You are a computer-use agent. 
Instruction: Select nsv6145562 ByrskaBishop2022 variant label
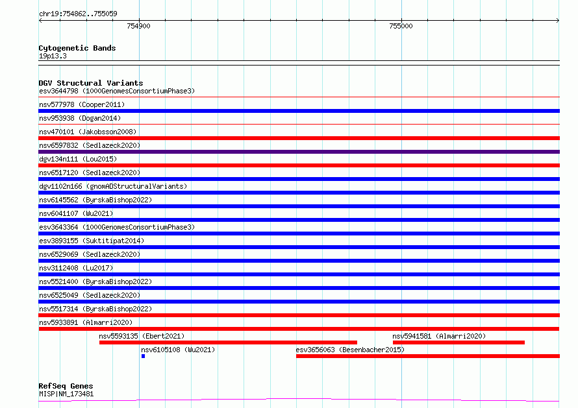[95, 200]
